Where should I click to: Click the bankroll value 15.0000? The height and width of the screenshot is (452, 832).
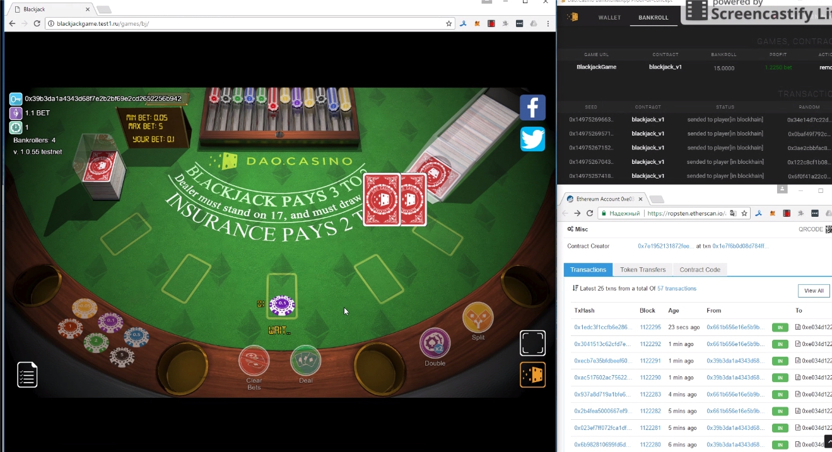(x=724, y=68)
